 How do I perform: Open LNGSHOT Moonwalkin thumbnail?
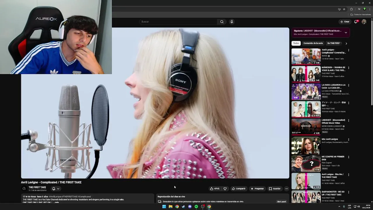pos(306,127)
